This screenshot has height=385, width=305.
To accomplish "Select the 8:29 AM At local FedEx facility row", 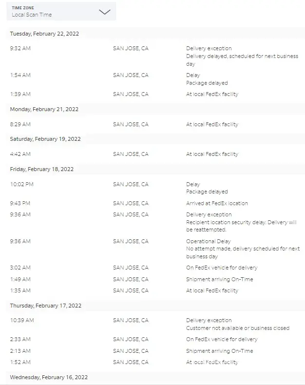I will (212, 124).
